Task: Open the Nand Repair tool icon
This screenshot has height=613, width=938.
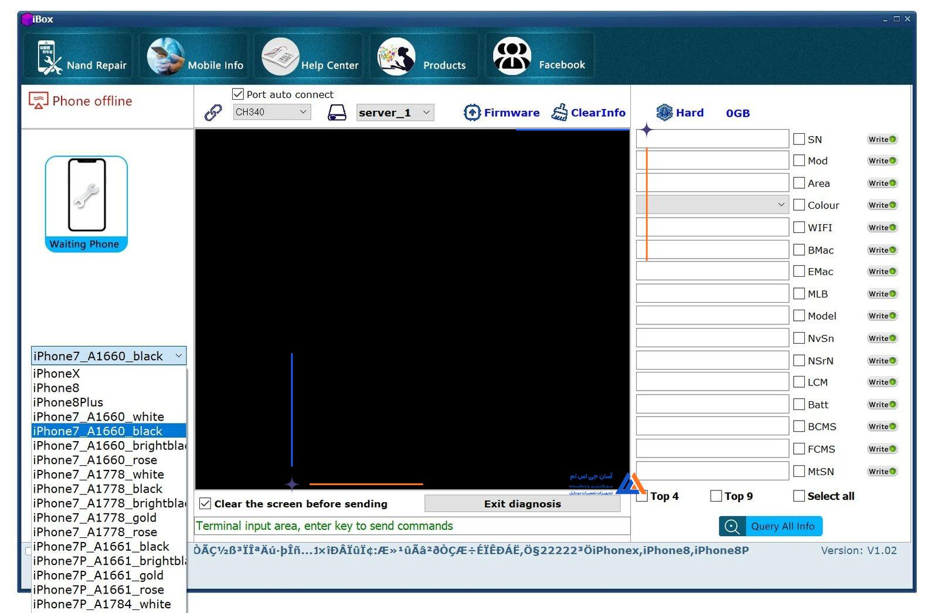Action: (x=50, y=57)
